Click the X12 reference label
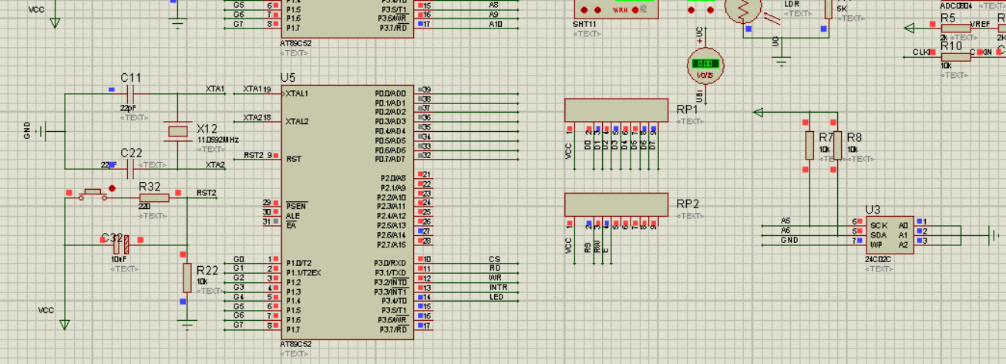The width and height of the screenshot is (1006, 364). click(207, 128)
